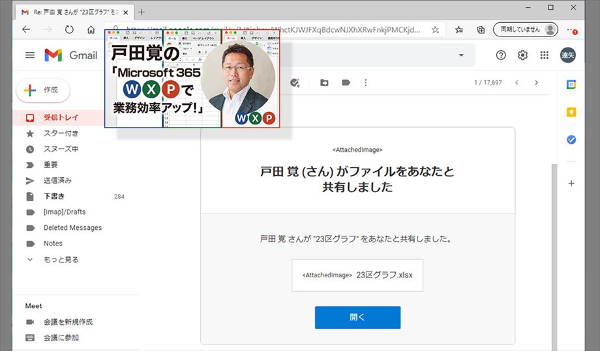Click the Gmail logo
The image size is (600, 351).
[x=71, y=55]
